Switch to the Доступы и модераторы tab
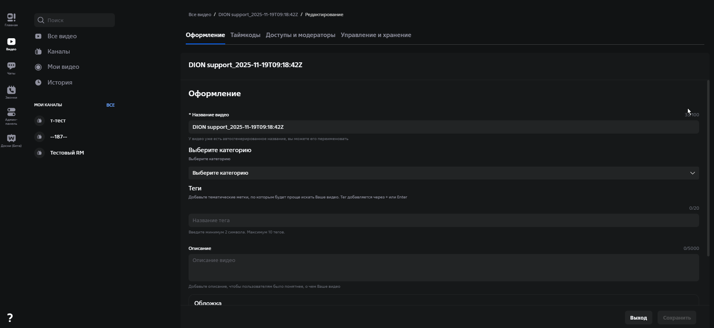This screenshot has height=328, width=714. click(300, 35)
